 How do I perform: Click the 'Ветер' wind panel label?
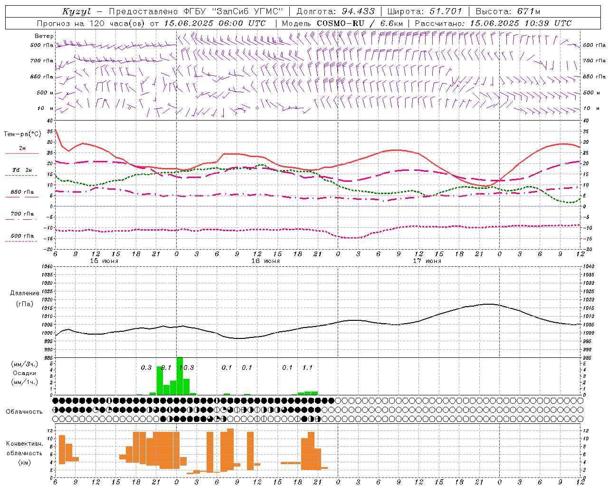44,36
